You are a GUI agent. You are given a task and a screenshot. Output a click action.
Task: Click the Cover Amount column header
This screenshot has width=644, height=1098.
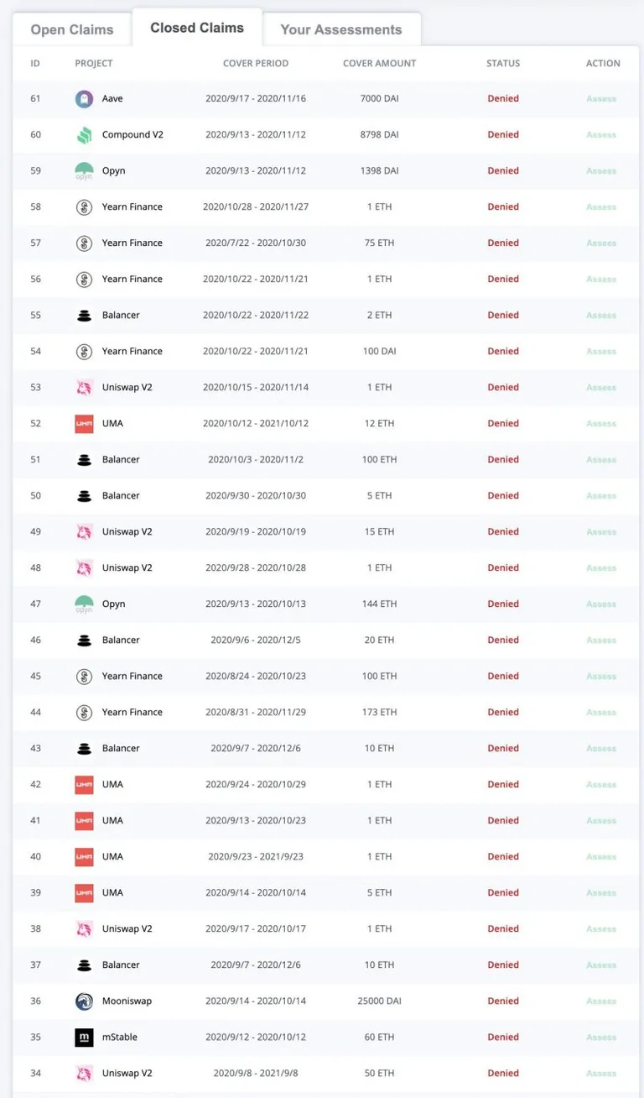point(379,64)
